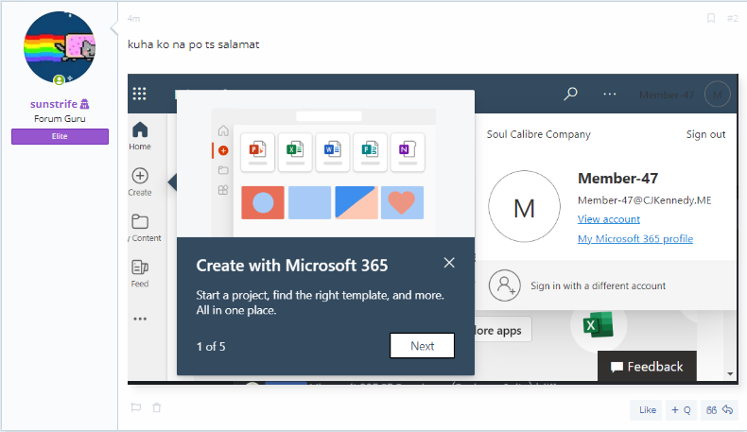Click the 4m post timestamp
Viewport: 747px width, 432px height.
coord(133,19)
